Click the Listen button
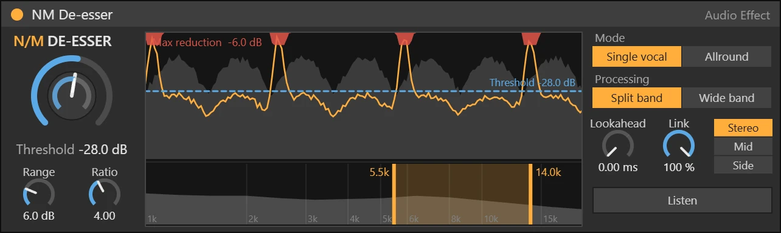The height and width of the screenshot is (233, 781). click(682, 200)
